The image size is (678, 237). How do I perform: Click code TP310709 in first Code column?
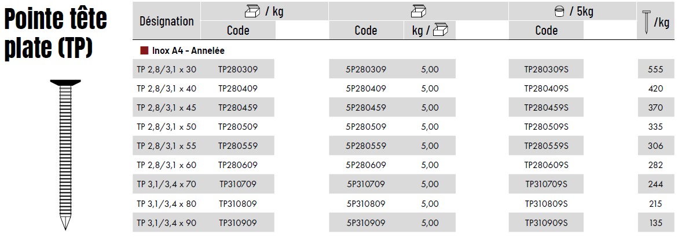237,184
